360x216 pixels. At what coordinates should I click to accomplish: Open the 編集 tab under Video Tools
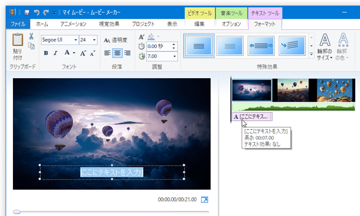pos(199,24)
